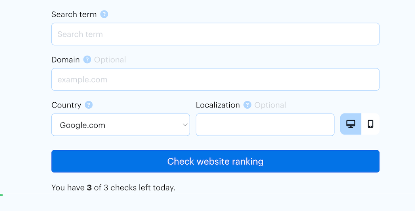Screen dimensions: 415x211
Task: Click the green progress bar indicator
Action: pyautogui.click(x=2, y=195)
